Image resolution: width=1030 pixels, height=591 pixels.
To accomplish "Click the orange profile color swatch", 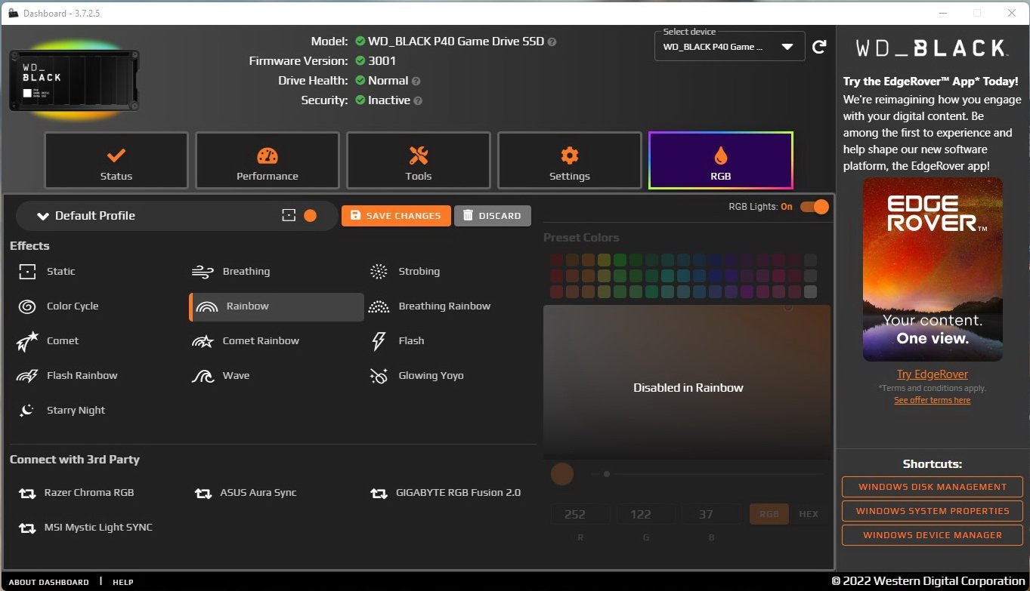I will point(310,216).
